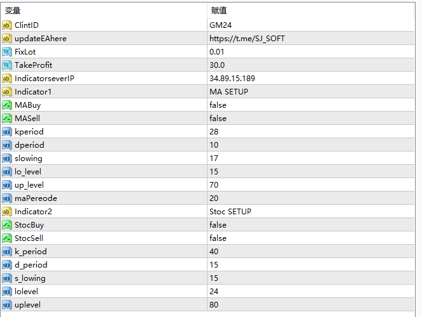Click the boolean icon next to StocSell

pyautogui.click(x=7, y=238)
